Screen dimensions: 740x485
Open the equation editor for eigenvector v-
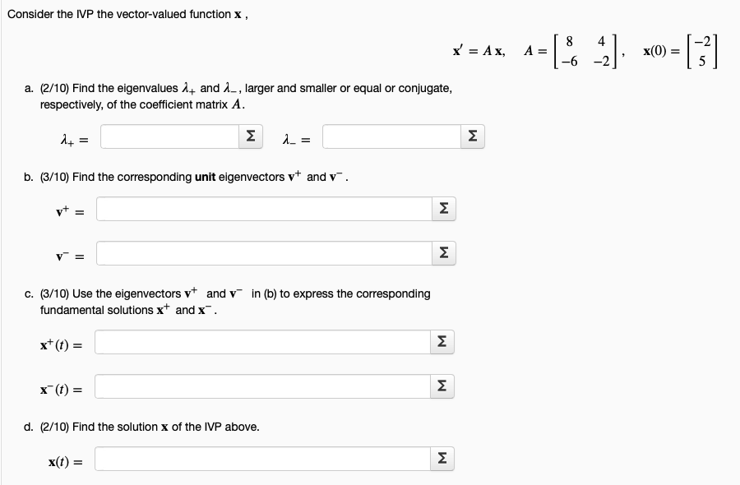[x=442, y=252]
